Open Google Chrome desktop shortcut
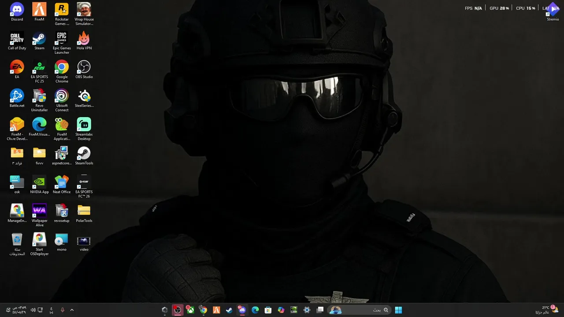This screenshot has width=564, height=317. pyautogui.click(x=62, y=72)
